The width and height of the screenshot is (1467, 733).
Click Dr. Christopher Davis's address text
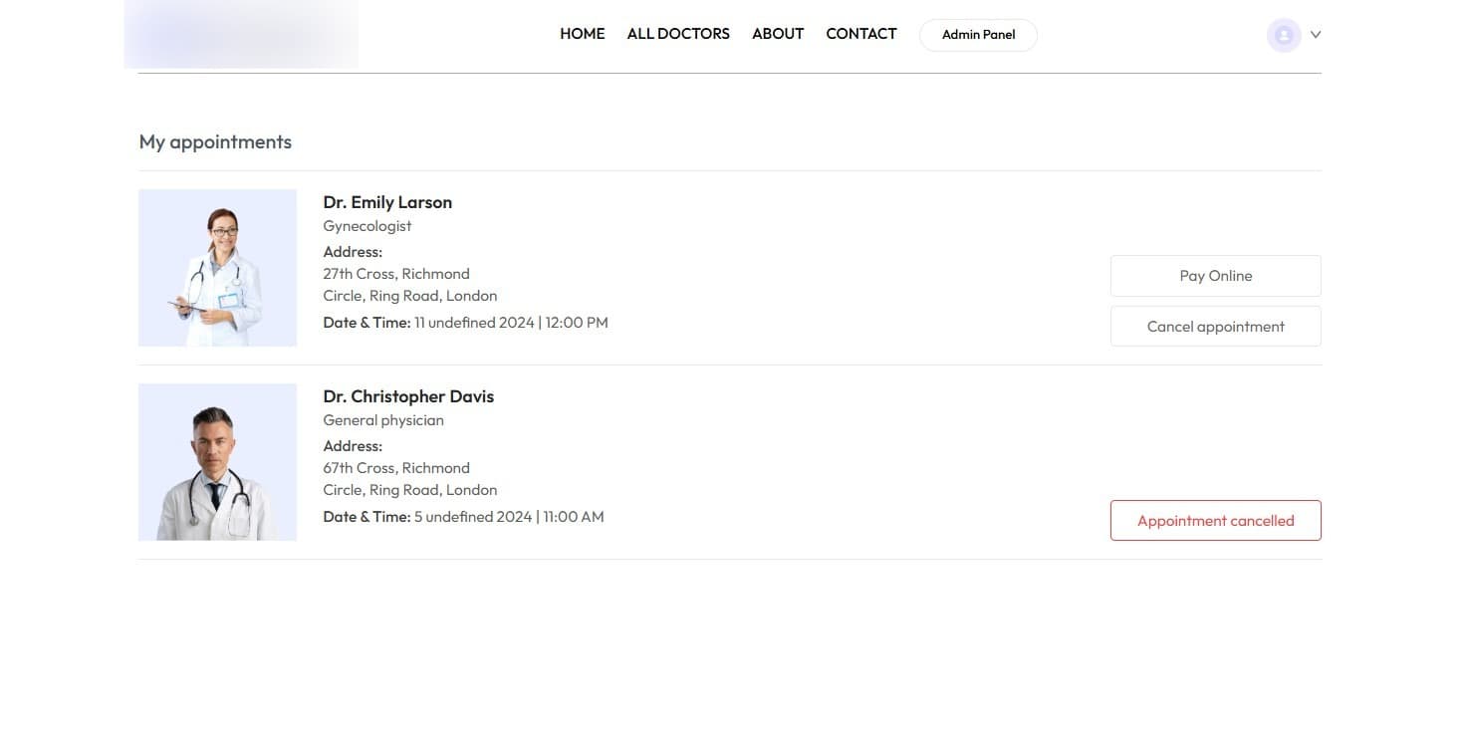click(409, 478)
